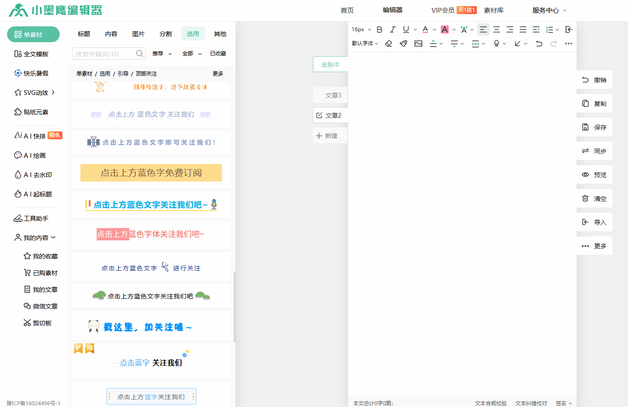628x407 pixels.
Task: Open 素材库 in the top navigation
Action: [x=494, y=11]
